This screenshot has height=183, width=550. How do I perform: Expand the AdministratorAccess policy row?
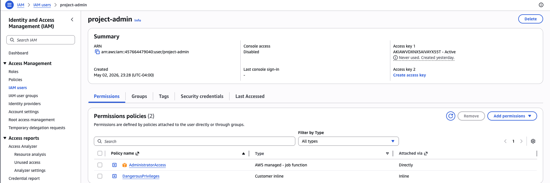(x=114, y=165)
